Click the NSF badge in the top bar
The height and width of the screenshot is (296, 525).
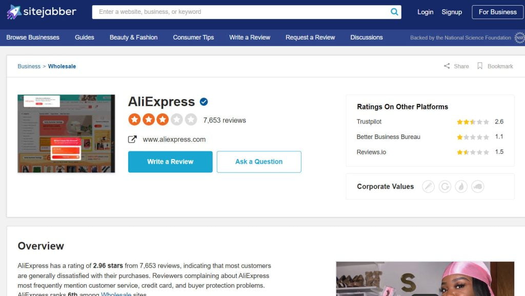coord(519,37)
